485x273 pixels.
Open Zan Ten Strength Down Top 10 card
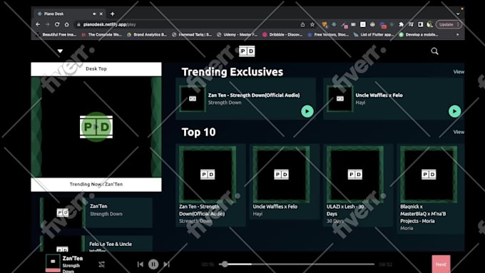coord(210,185)
